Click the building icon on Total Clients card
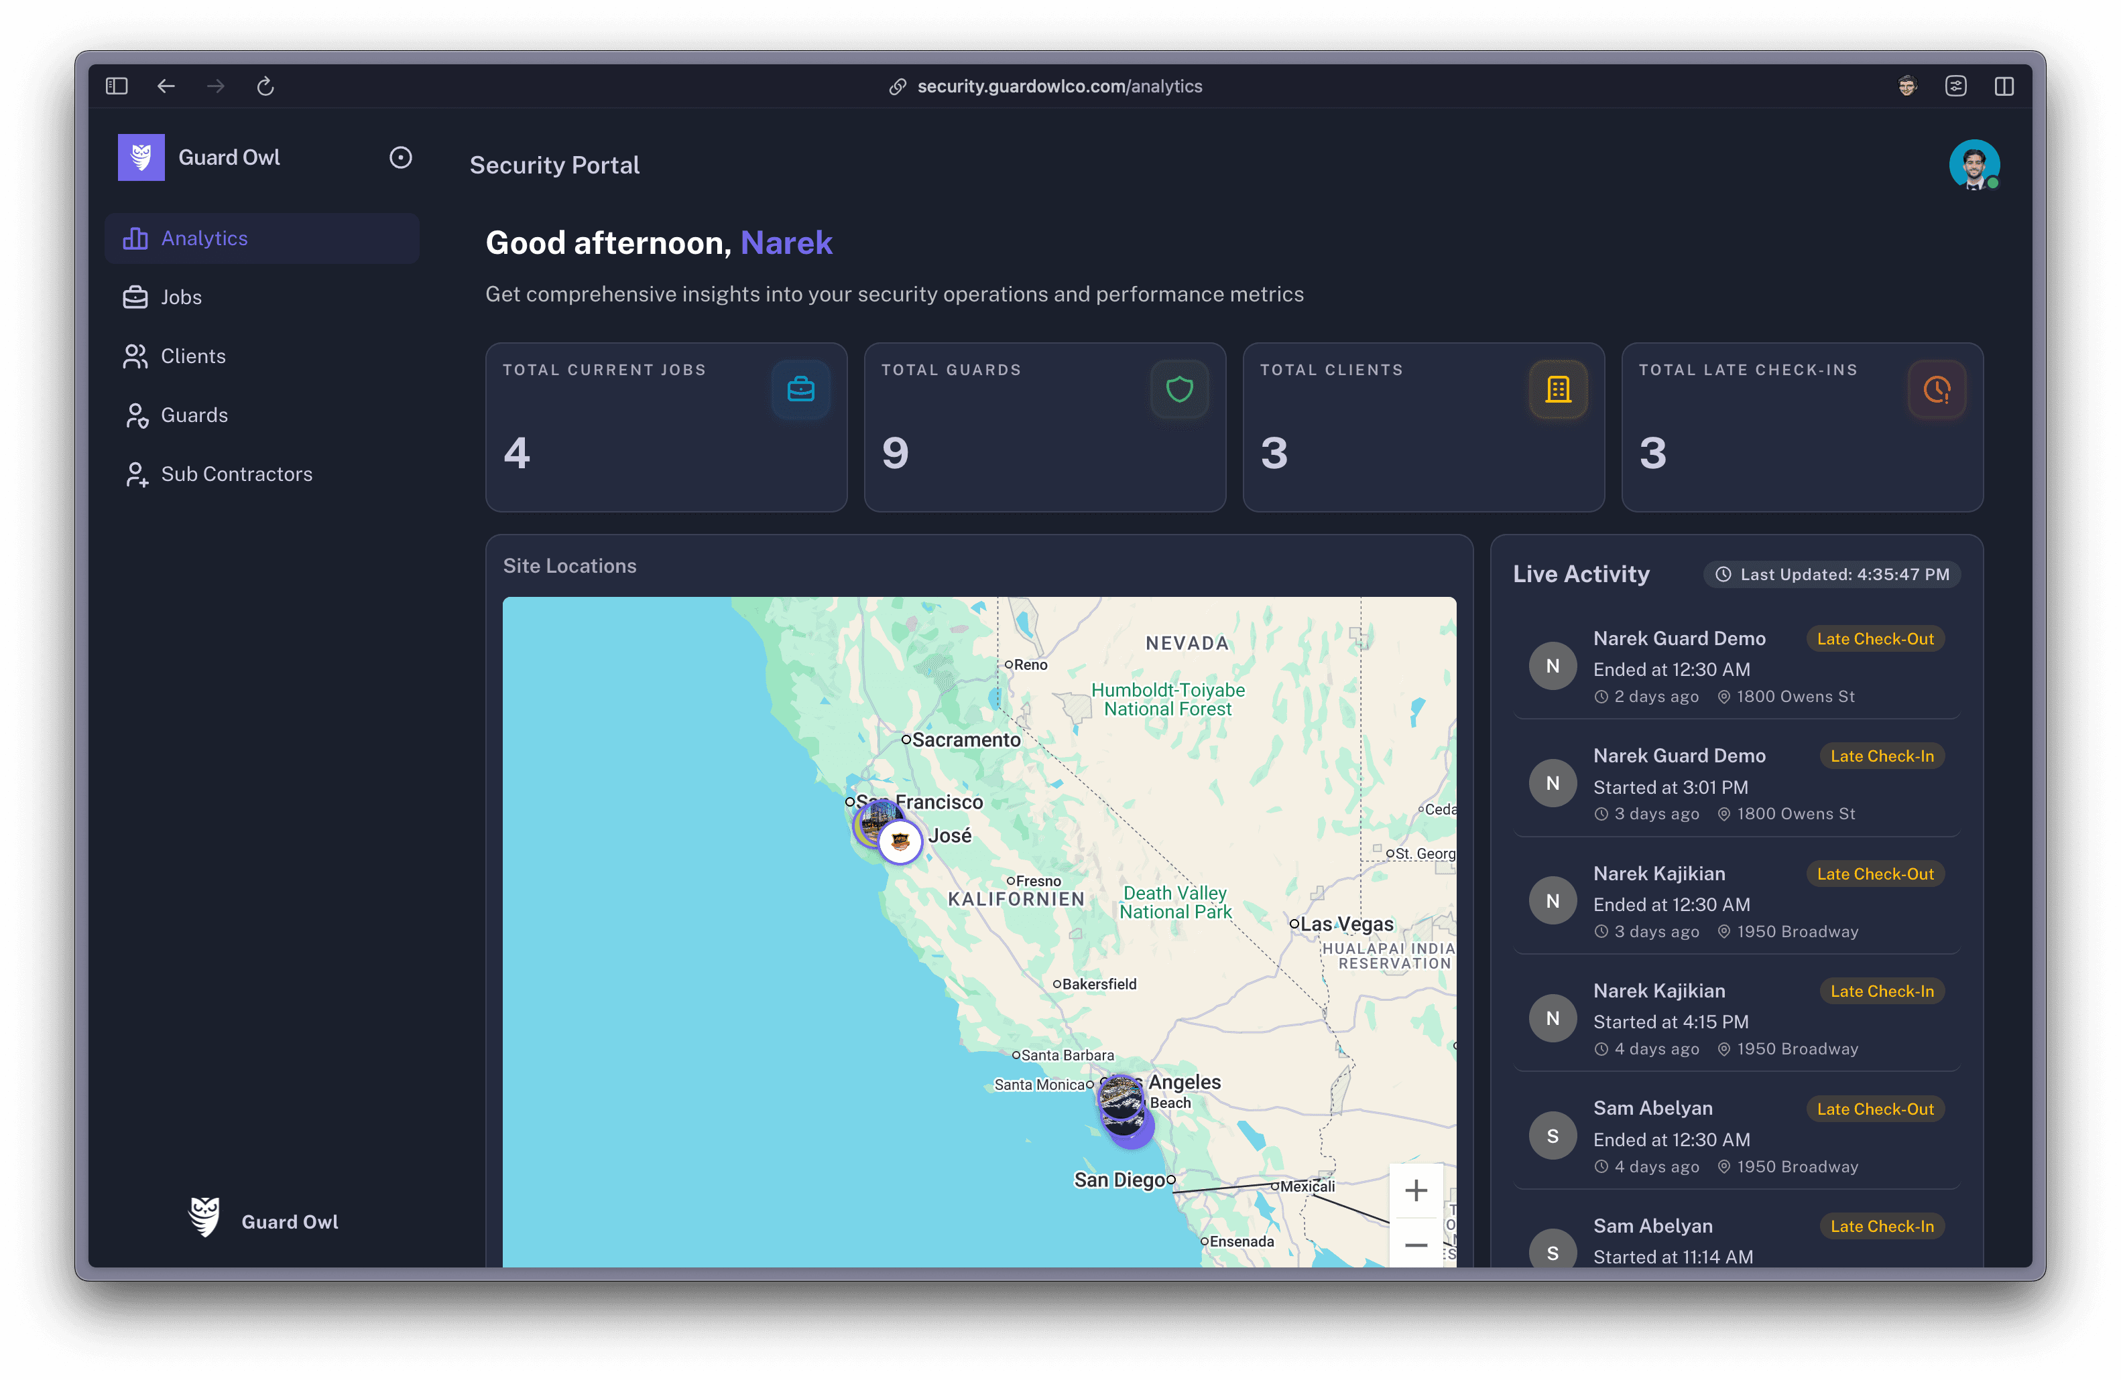Screen dimensions: 2121x1380 tap(1558, 389)
